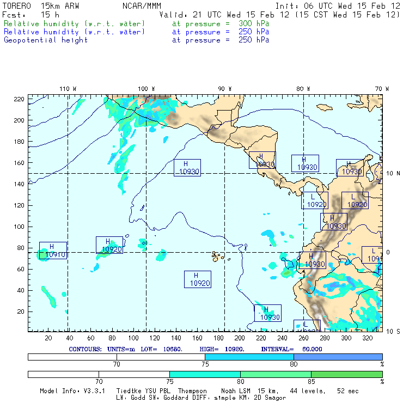Select the '10 S' latitude label

click(x=393, y=332)
